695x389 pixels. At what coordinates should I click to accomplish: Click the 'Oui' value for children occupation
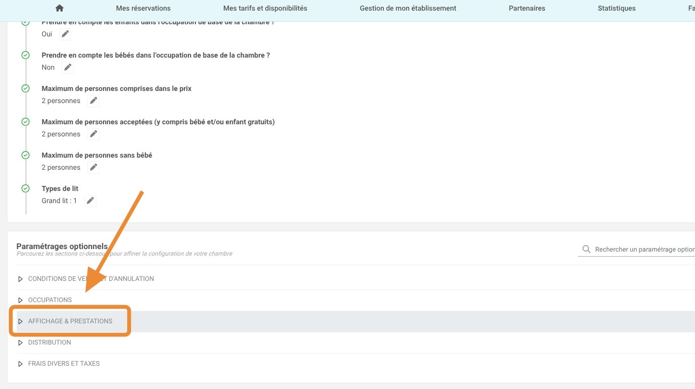point(47,34)
